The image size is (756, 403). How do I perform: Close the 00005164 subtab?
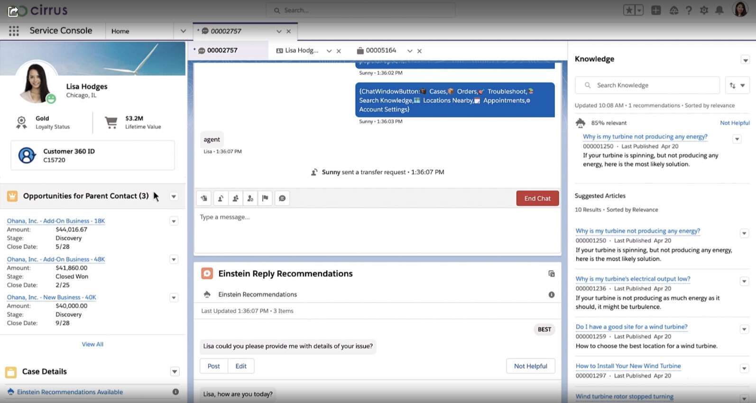pos(419,51)
